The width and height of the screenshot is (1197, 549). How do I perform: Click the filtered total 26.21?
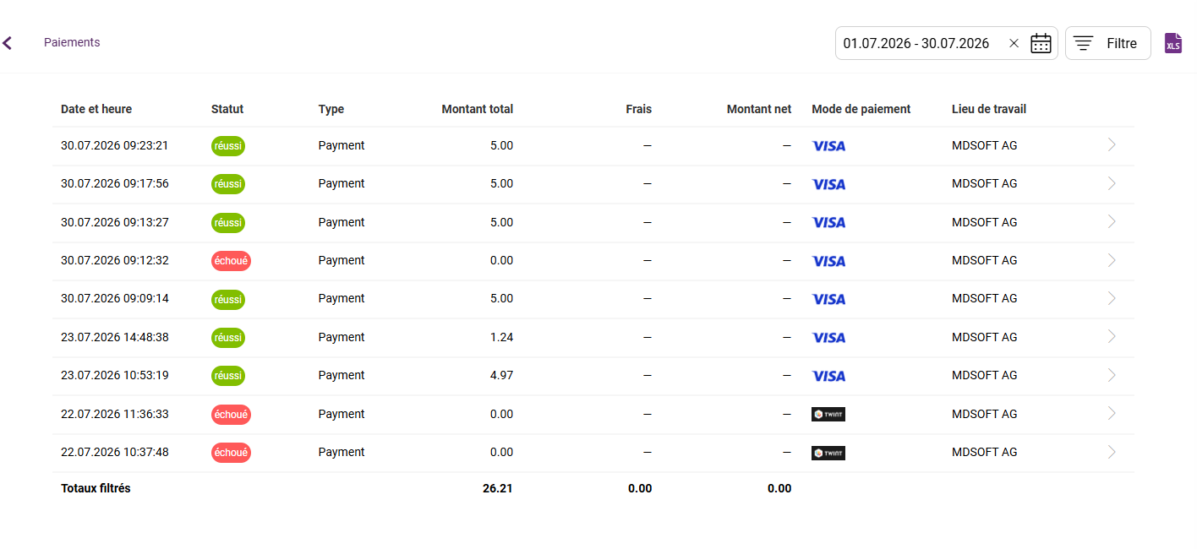498,488
